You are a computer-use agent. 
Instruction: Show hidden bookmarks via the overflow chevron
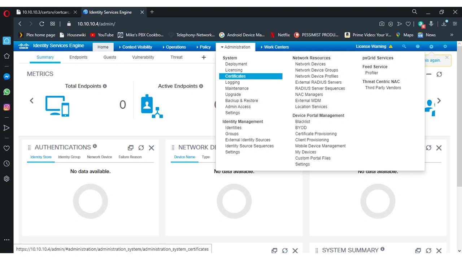tap(452, 35)
